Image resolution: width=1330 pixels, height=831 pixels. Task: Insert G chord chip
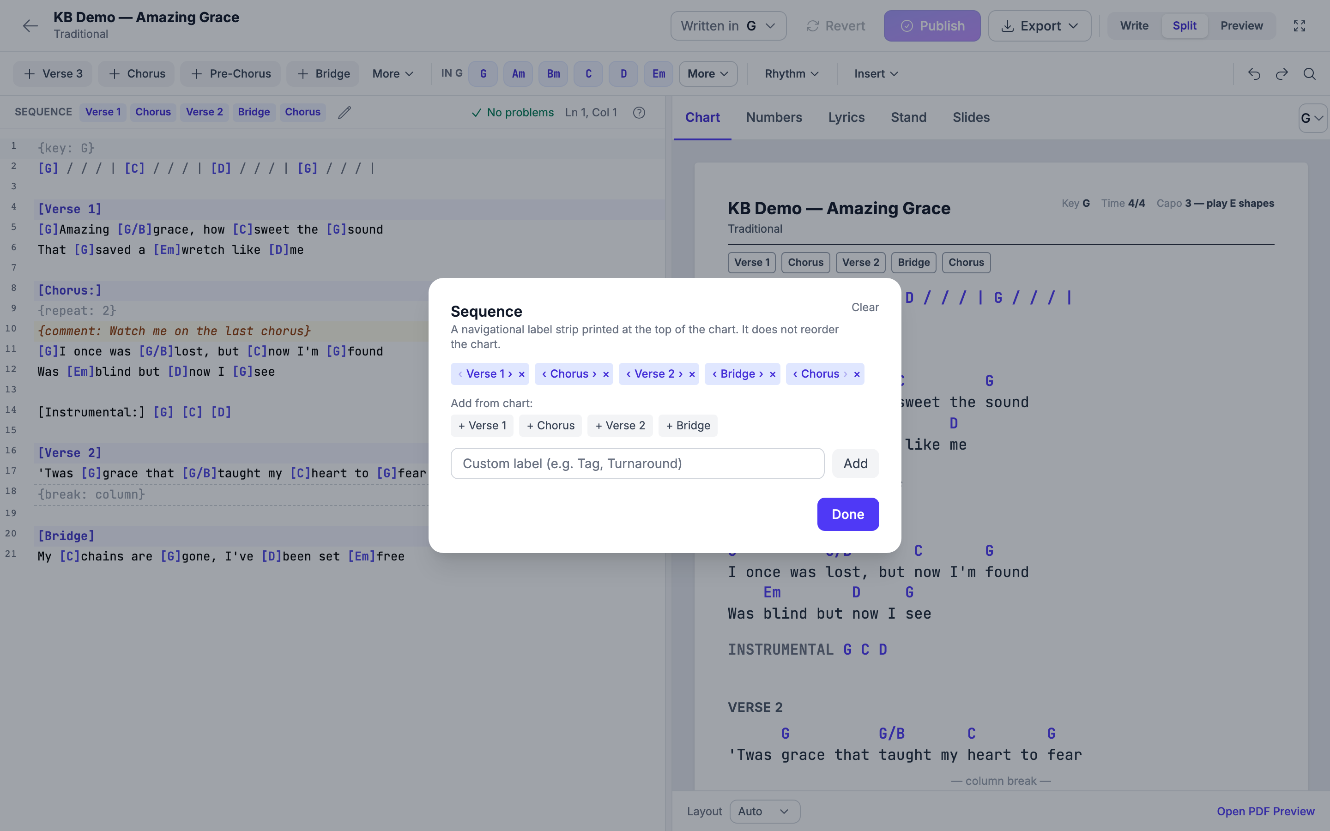[x=483, y=74]
